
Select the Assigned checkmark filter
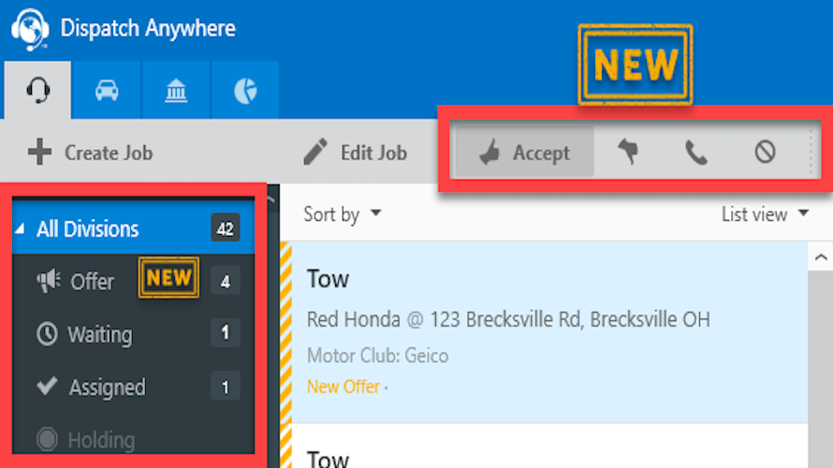coord(91,388)
